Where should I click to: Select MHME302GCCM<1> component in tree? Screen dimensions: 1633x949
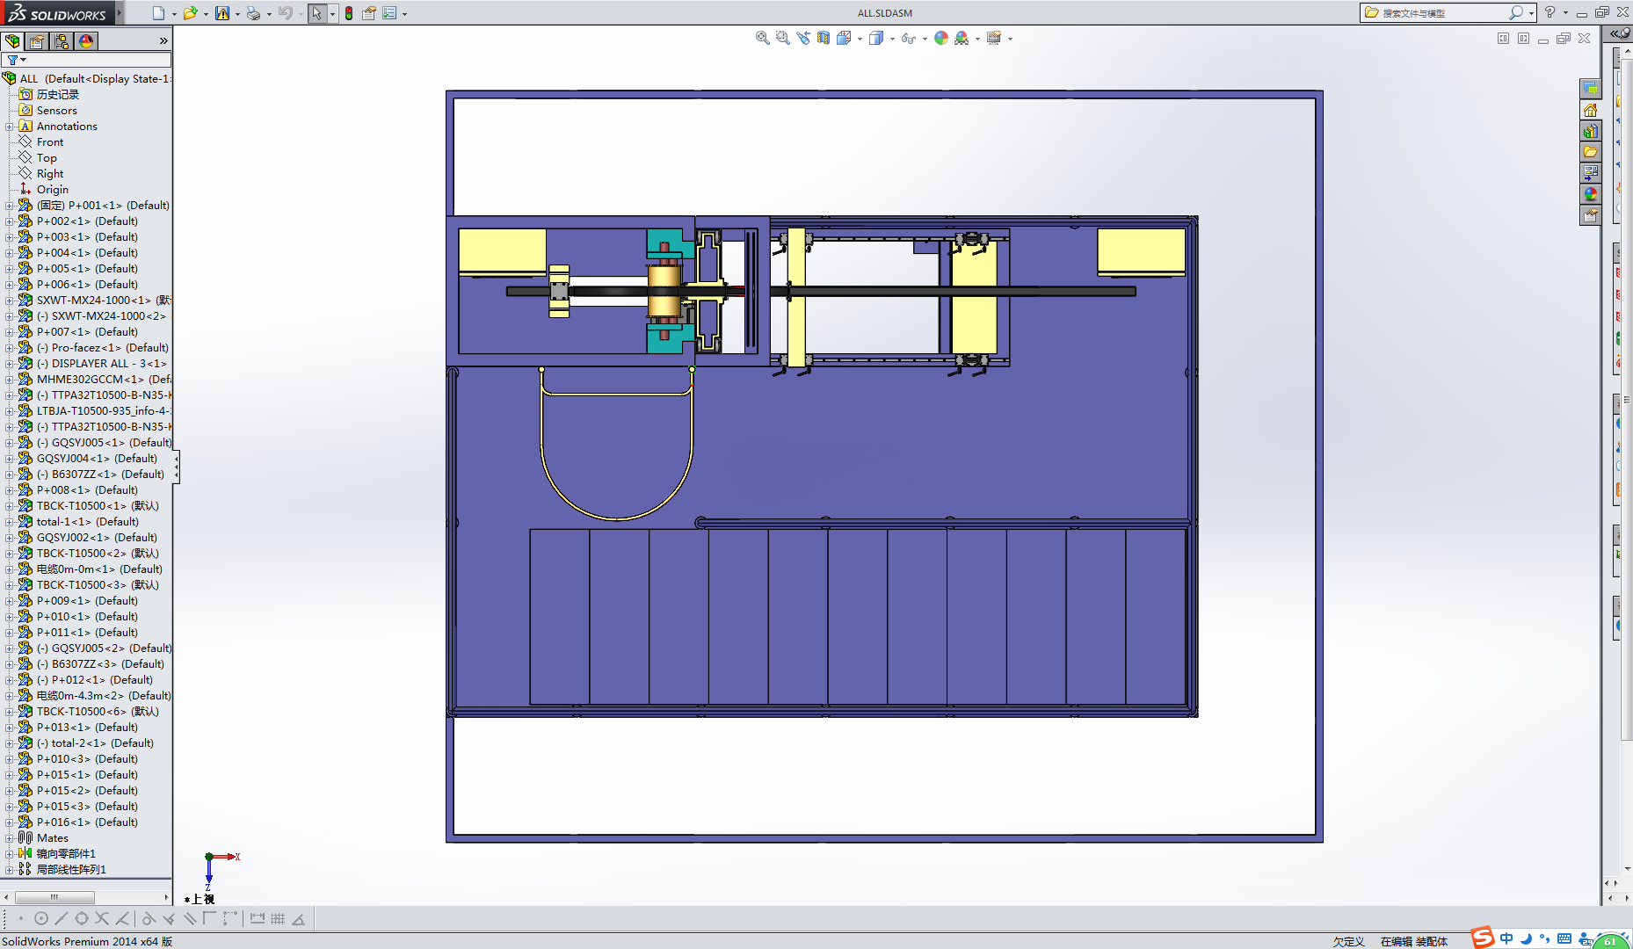coord(104,380)
